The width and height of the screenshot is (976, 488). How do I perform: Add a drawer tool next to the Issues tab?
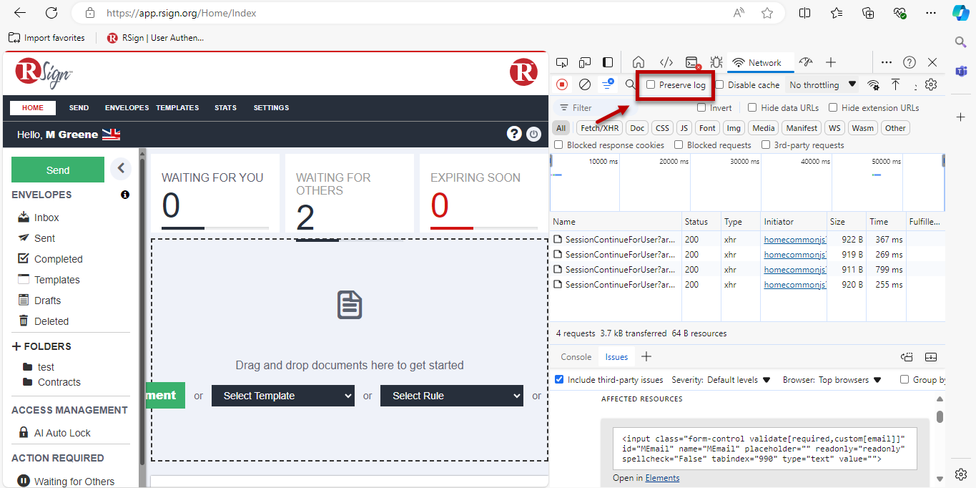click(646, 356)
